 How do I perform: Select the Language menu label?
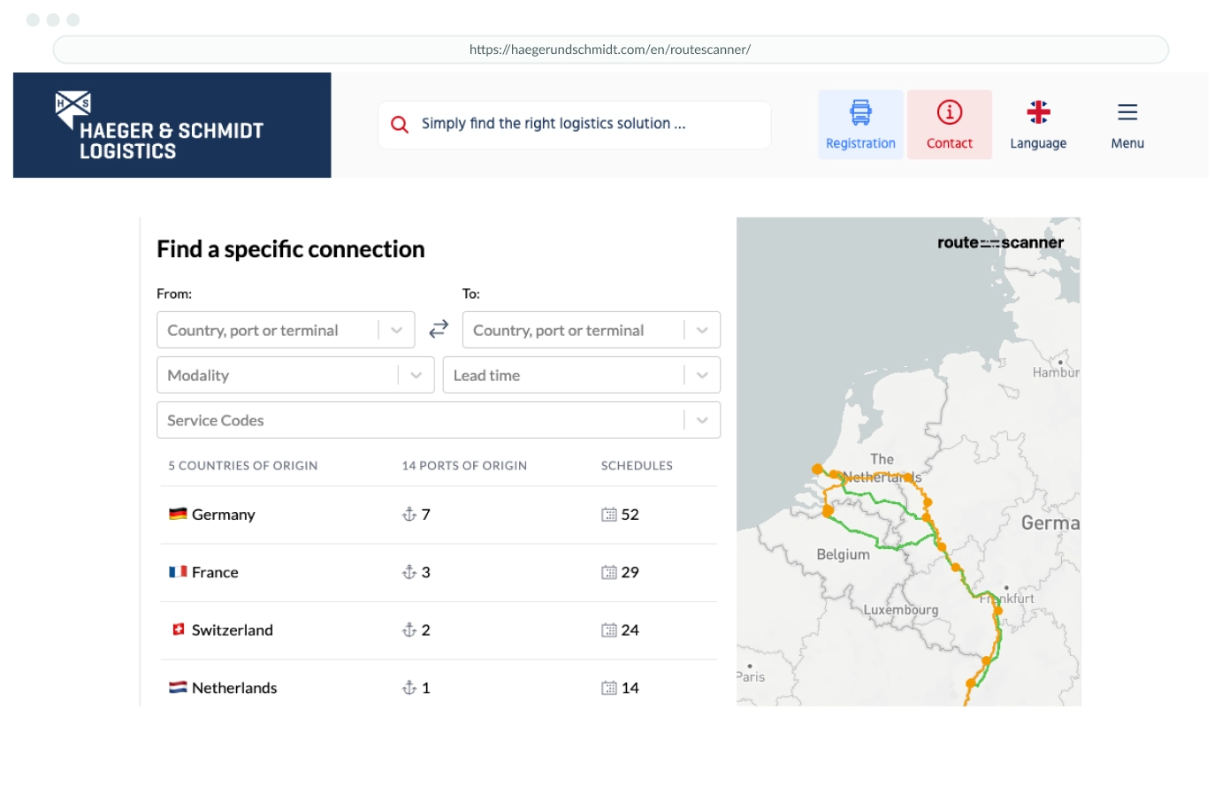[x=1038, y=143]
